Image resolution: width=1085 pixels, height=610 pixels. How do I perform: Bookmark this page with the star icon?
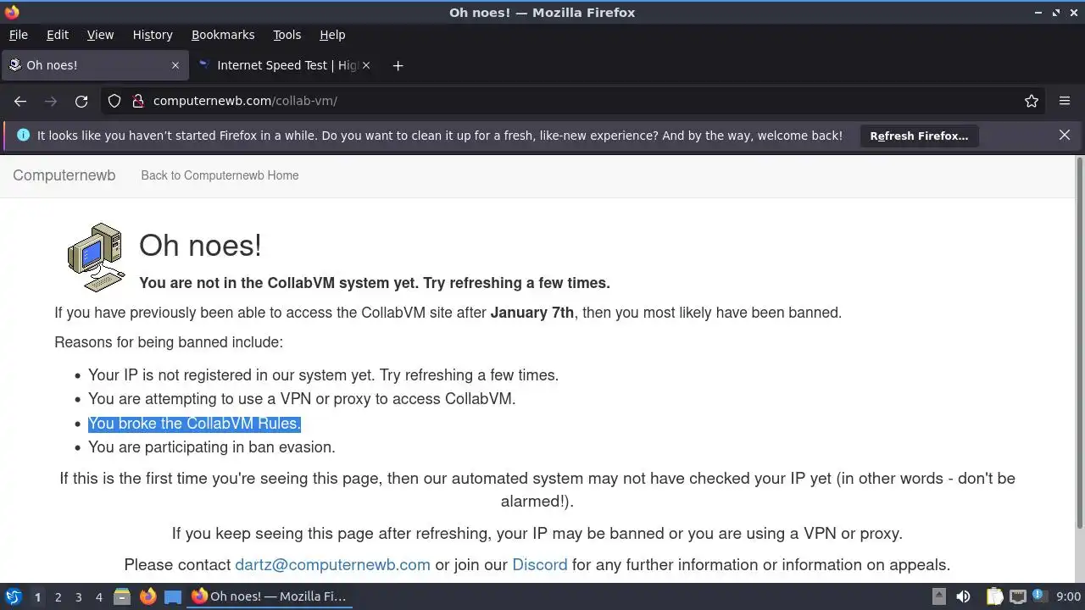pos(1032,101)
